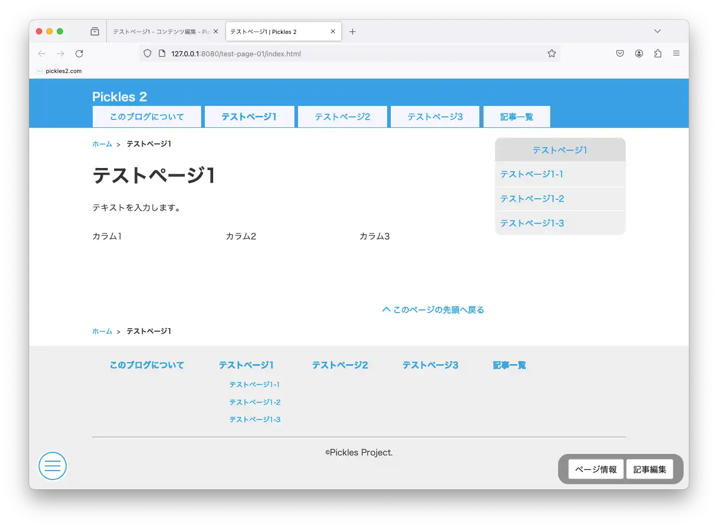Click the Firefox account profile icon
This screenshot has height=528, width=718.
click(x=639, y=54)
